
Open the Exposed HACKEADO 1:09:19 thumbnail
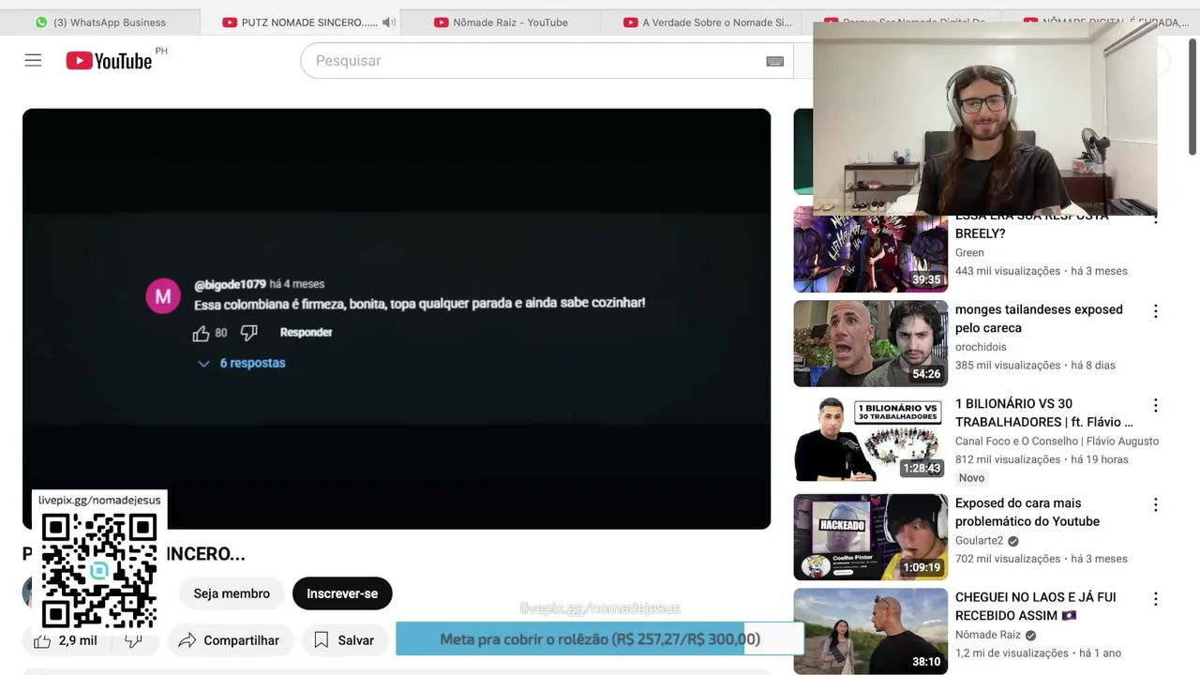pos(870,537)
